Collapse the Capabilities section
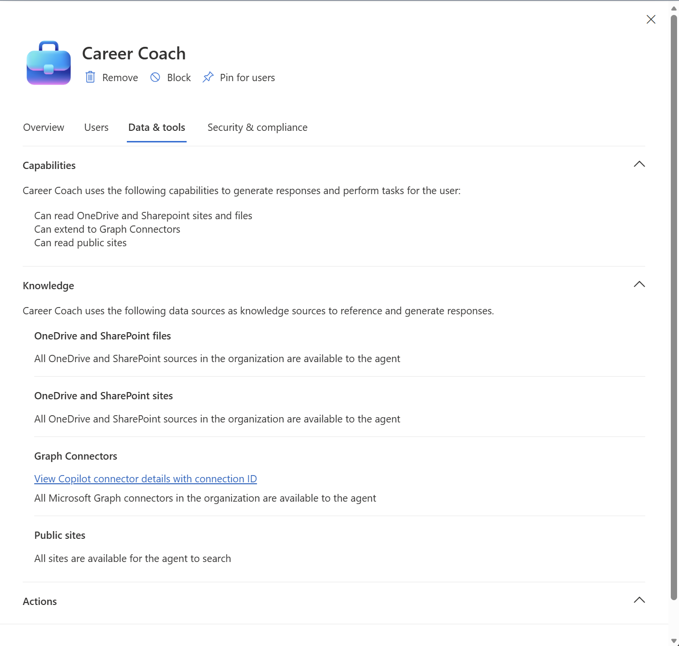 pyautogui.click(x=639, y=164)
